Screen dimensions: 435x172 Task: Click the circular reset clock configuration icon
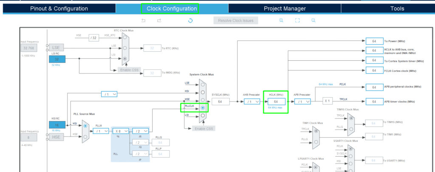(x=190, y=20)
